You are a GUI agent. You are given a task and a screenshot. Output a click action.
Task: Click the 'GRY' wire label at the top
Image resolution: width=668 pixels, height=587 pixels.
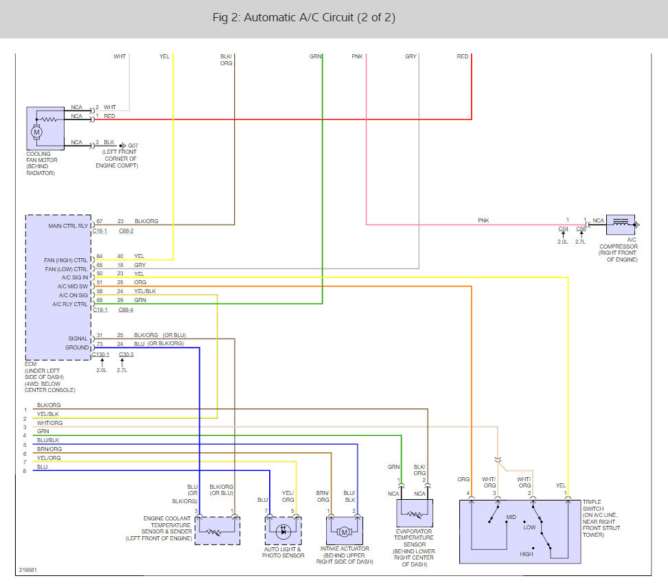point(411,56)
